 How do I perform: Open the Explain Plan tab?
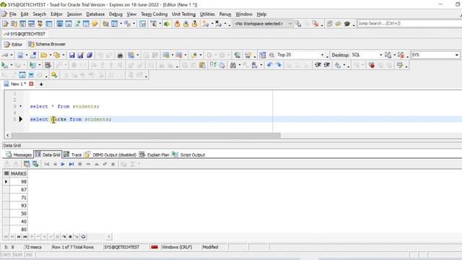pos(154,155)
